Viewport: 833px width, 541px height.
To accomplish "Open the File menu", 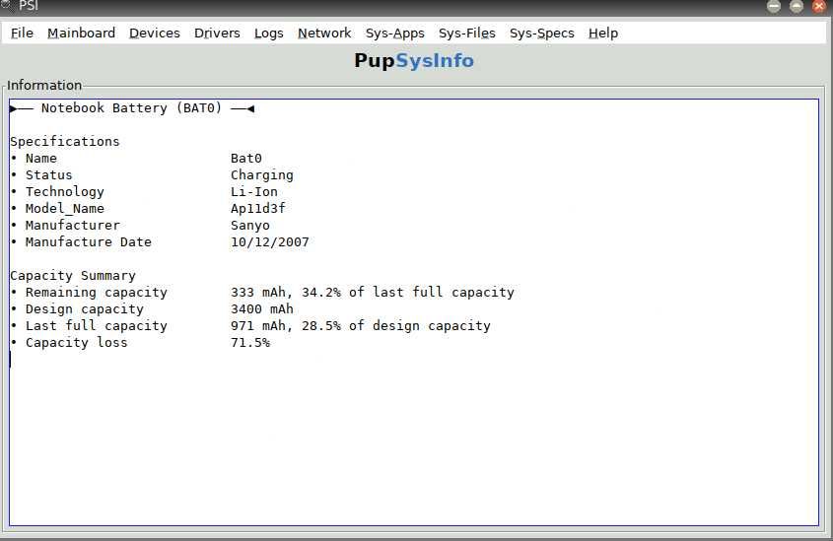I will (22, 33).
